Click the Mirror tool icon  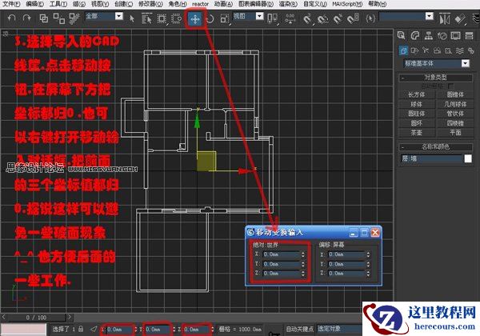tap(444, 19)
